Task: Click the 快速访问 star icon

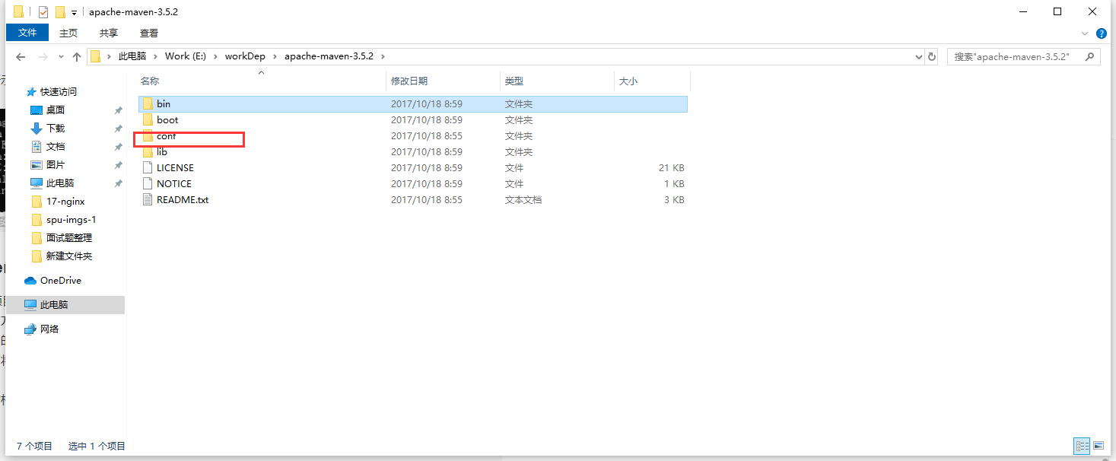Action: pyautogui.click(x=31, y=92)
